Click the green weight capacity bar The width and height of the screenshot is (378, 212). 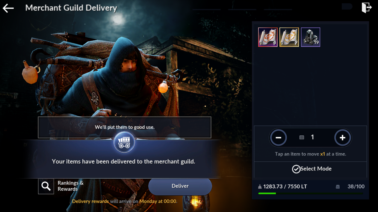tap(311, 193)
